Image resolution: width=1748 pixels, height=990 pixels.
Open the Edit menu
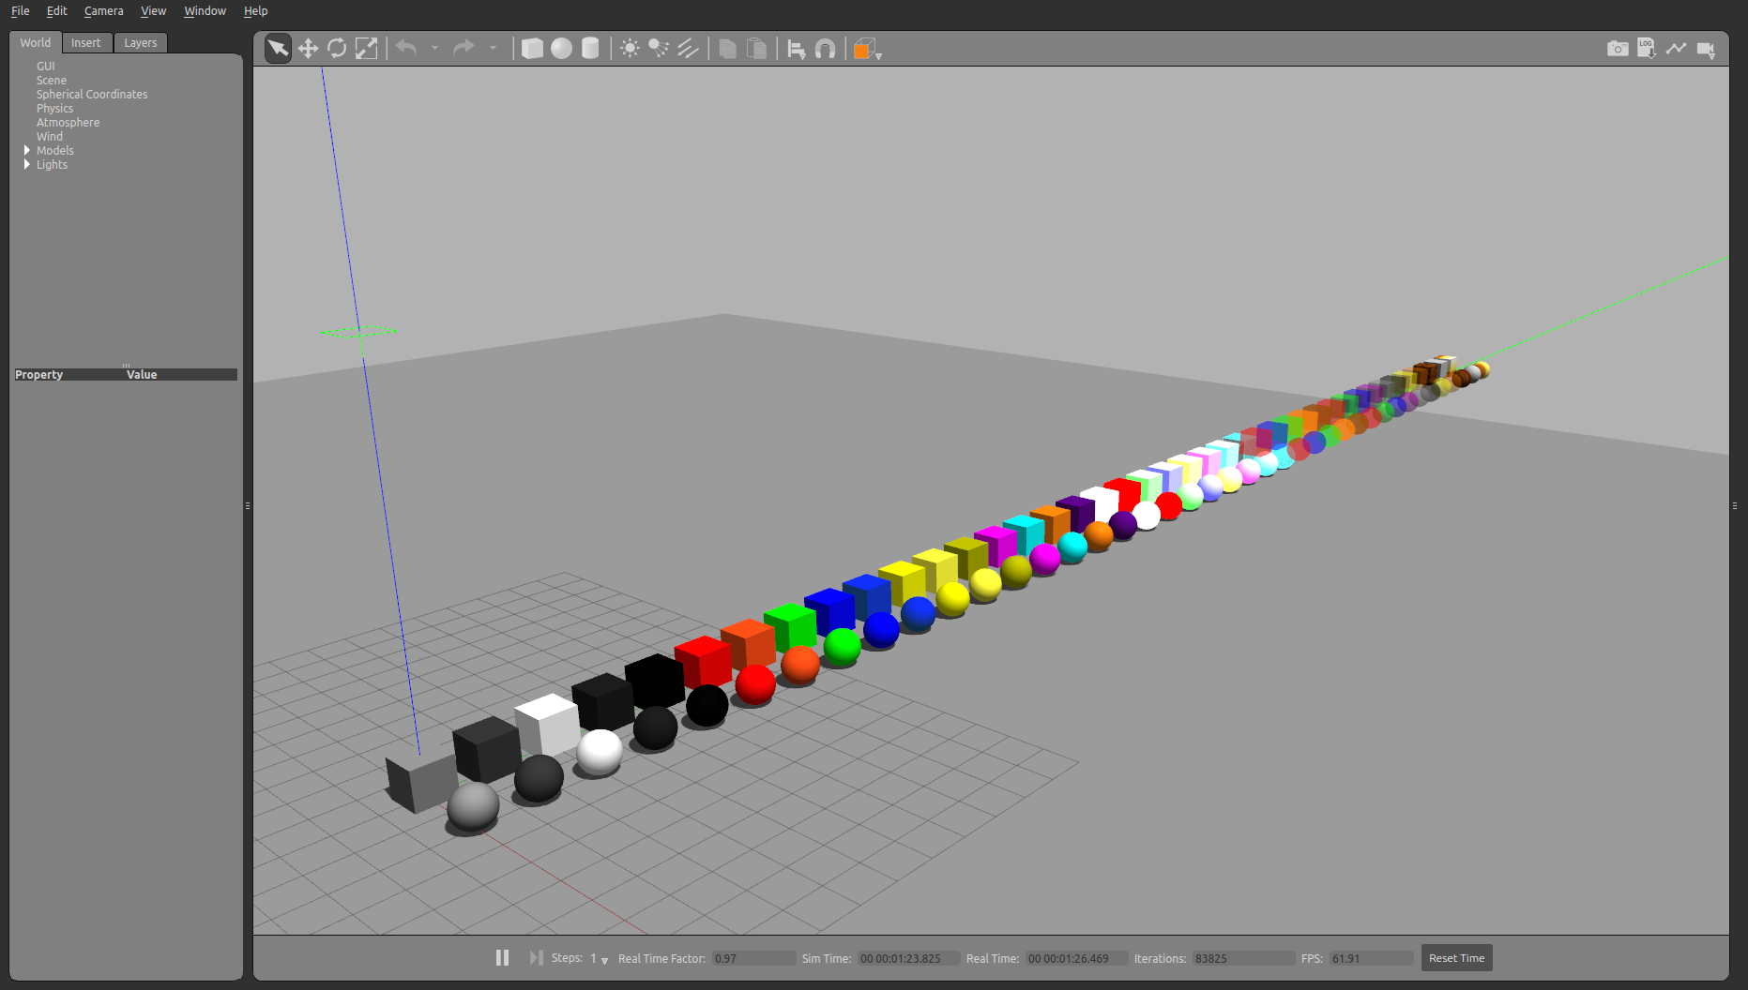57,11
